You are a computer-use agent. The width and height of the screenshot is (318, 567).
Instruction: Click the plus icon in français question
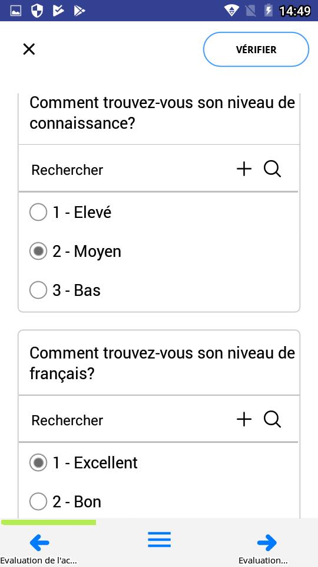tap(244, 419)
